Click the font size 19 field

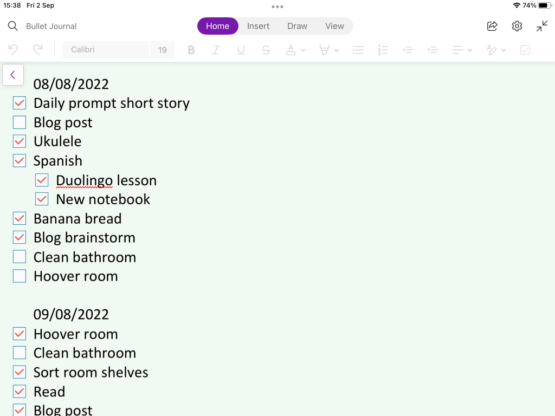(x=163, y=50)
